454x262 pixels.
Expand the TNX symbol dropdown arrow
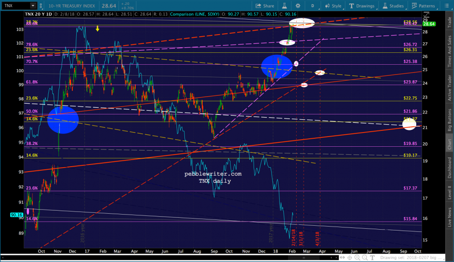[x=33, y=5]
